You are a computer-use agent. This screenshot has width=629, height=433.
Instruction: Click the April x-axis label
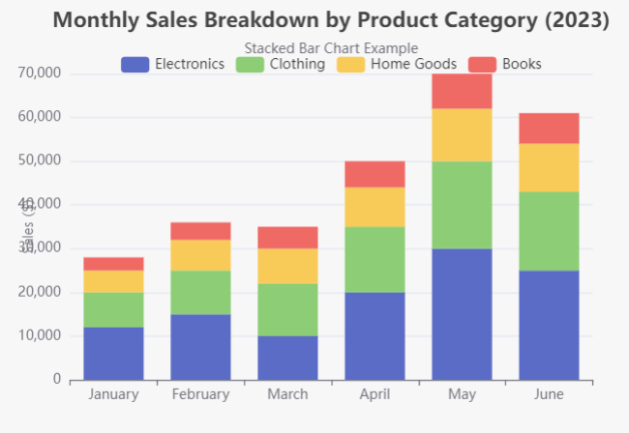point(374,394)
